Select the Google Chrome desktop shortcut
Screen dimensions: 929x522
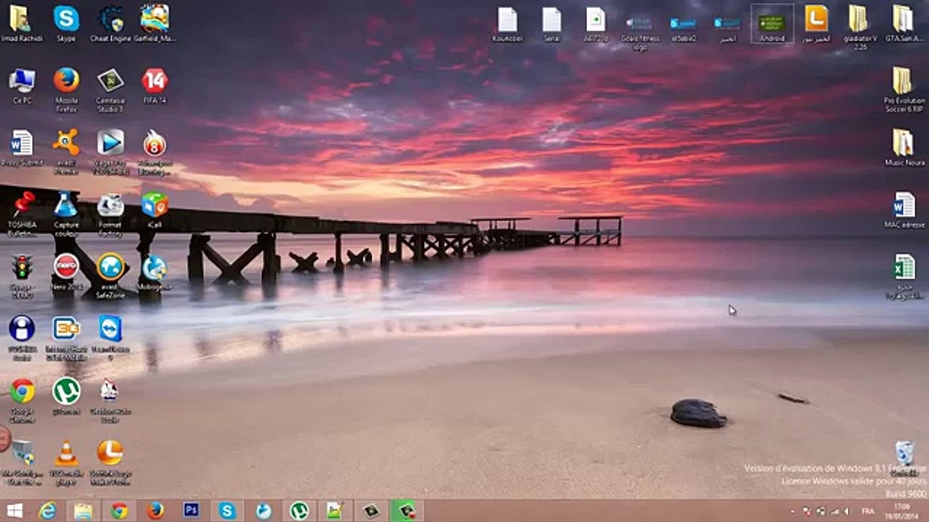click(x=22, y=392)
